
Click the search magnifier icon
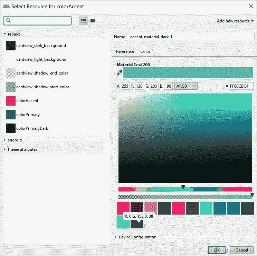pyautogui.click(x=8, y=20)
